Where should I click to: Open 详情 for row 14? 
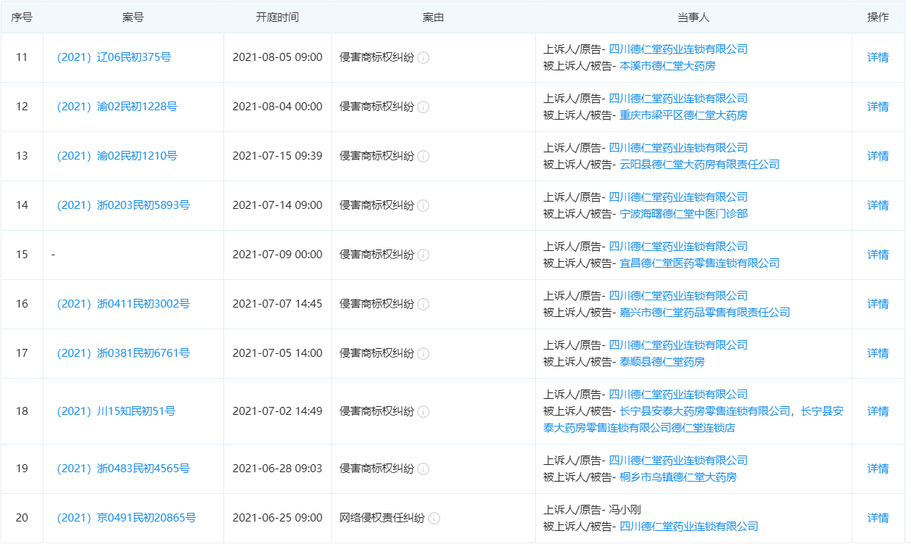[x=878, y=205]
